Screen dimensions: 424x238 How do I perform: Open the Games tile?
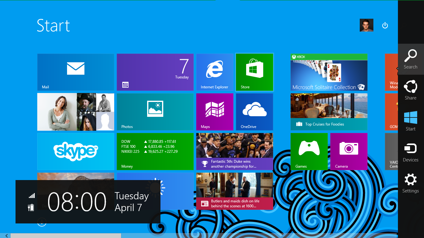click(309, 152)
